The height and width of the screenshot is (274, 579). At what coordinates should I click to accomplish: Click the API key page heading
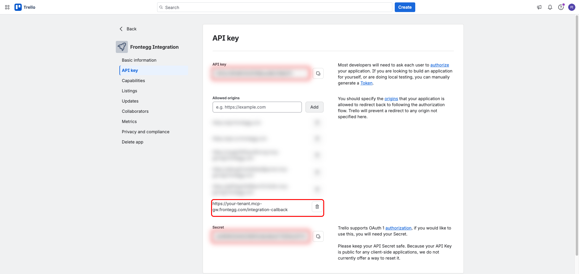226,38
